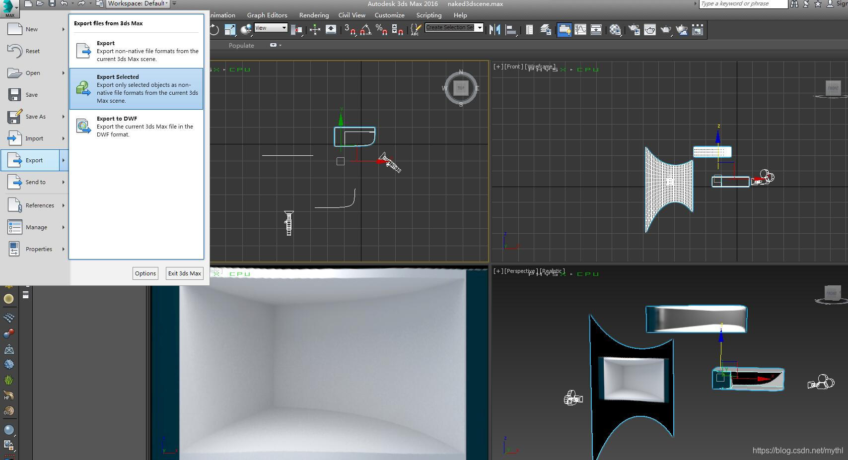
Task: Click the Align tool icon
Action: click(510, 30)
